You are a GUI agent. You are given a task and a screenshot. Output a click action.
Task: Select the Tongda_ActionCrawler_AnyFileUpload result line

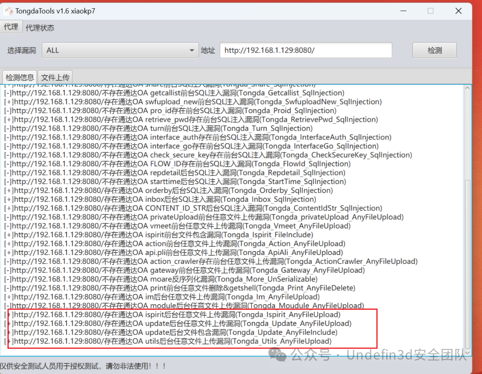(211, 262)
